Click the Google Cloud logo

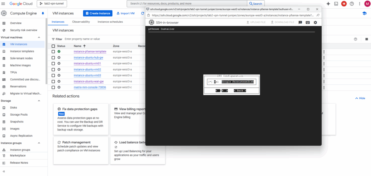tap(21, 4)
